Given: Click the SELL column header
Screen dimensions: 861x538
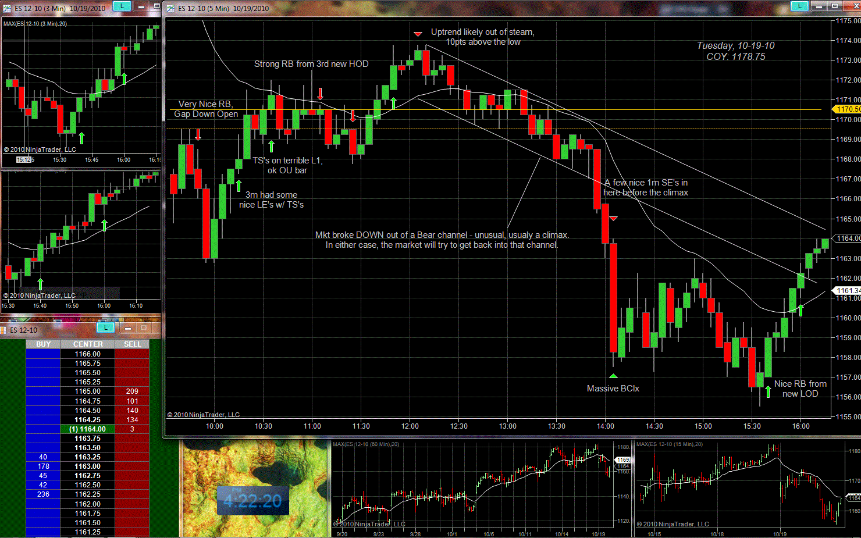Looking at the screenshot, I should coord(132,344).
